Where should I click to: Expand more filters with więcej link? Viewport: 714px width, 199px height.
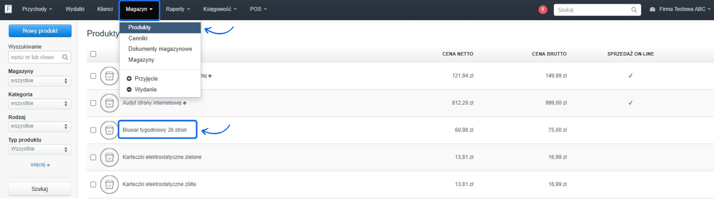click(40, 164)
